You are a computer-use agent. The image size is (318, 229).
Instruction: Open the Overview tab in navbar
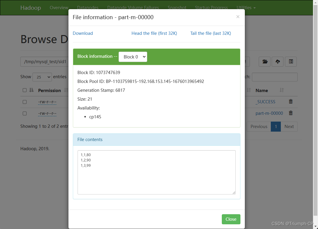tap(59, 8)
